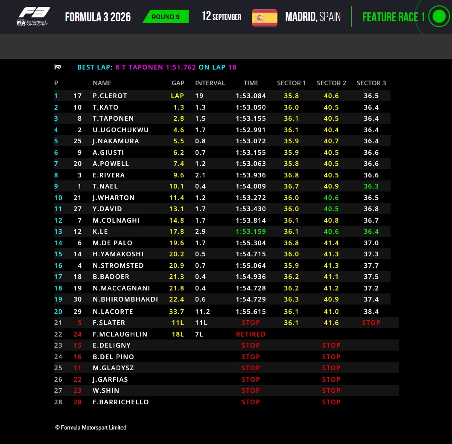Screen dimensions: 452x444
Task: Select driver J.NAKAMURA row name
Action: pyautogui.click(x=116, y=141)
